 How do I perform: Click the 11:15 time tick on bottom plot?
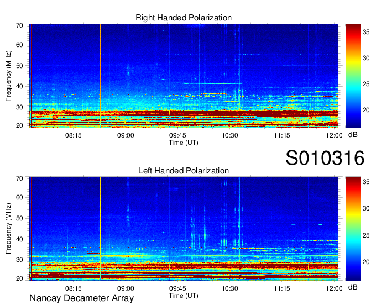[x=282, y=288]
